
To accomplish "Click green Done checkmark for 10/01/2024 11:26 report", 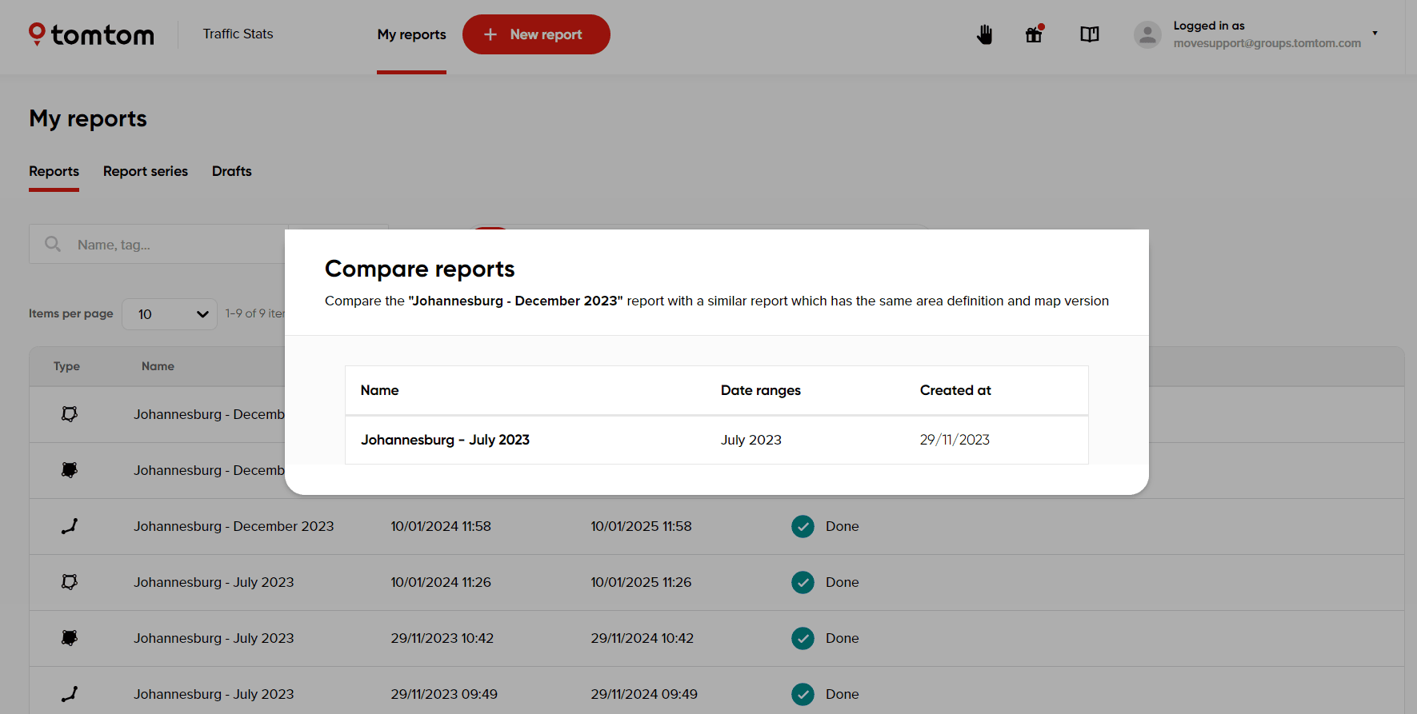I will pos(803,582).
